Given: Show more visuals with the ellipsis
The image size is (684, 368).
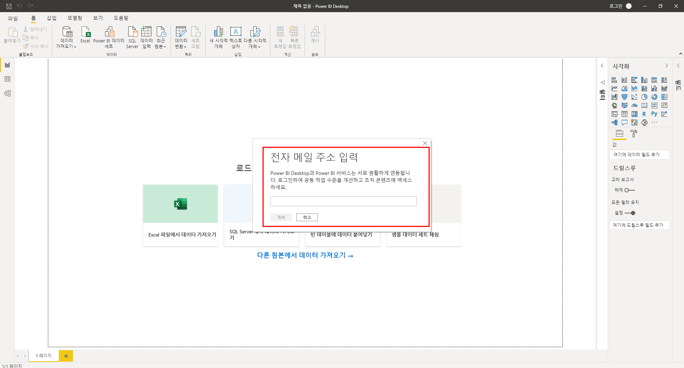Looking at the screenshot, I should point(654,123).
